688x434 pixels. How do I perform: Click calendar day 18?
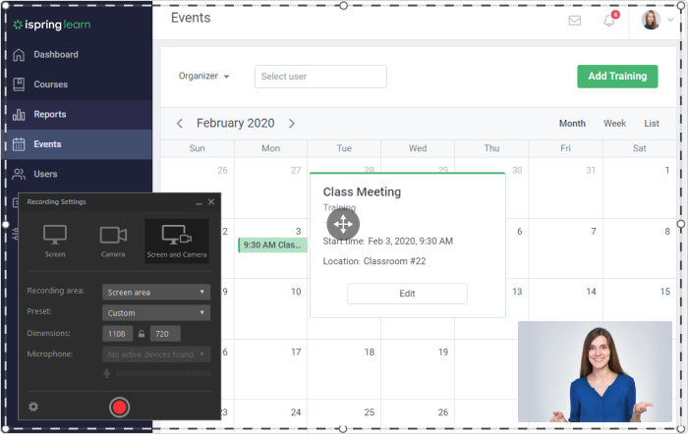click(x=370, y=353)
